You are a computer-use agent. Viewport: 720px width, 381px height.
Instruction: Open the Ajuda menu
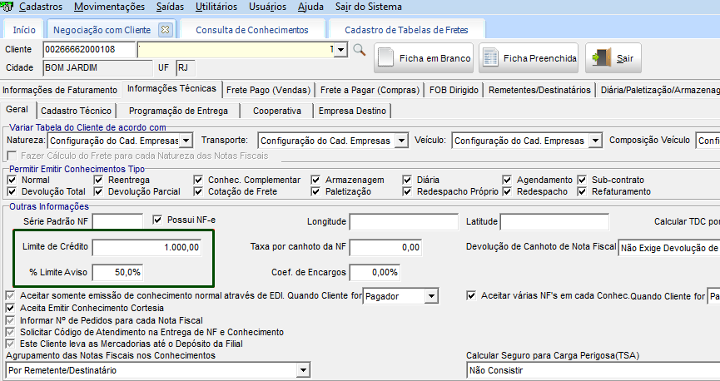click(x=310, y=7)
